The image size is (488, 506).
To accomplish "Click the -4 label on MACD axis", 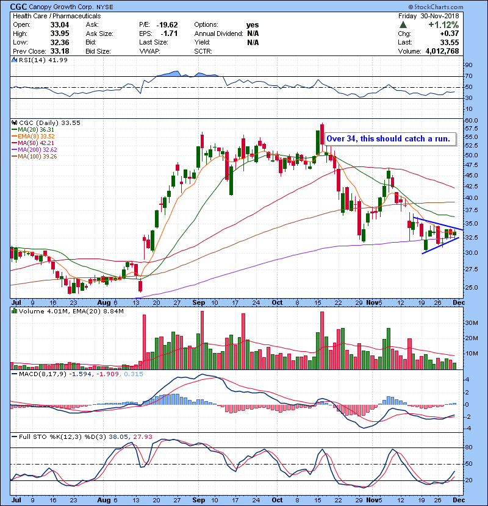I will (x=468, y=429).
